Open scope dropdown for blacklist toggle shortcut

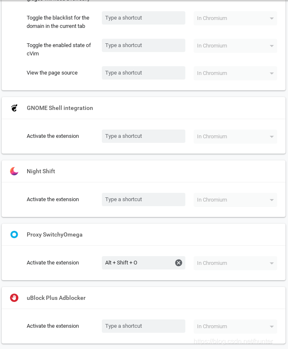[x=235, y=18]
